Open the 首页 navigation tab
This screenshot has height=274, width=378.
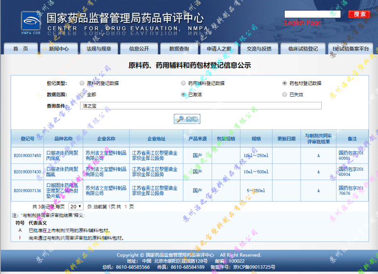[20, 49]
